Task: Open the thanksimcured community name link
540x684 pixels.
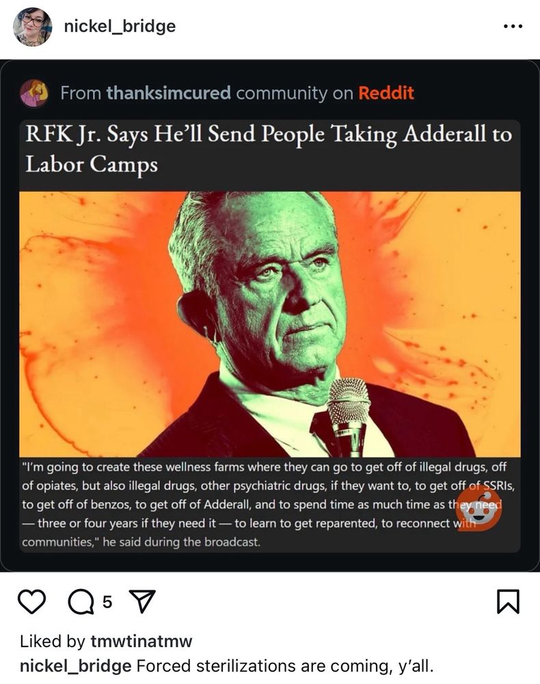Action: tap(169, 93)
